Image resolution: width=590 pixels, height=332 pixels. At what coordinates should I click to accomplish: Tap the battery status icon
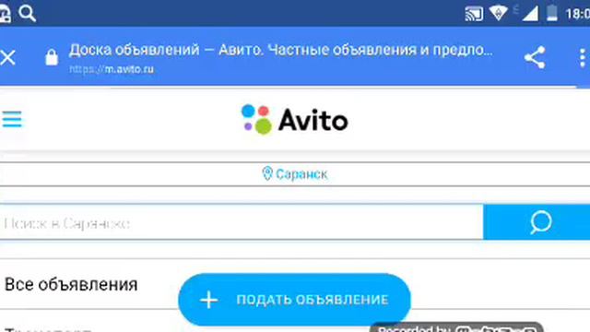click(551, 13)
